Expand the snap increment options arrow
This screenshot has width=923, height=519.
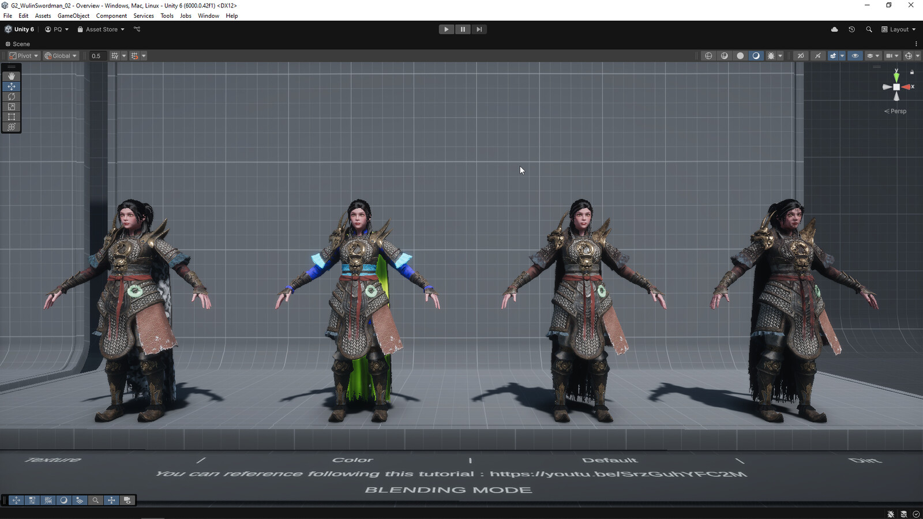(144, 56)
